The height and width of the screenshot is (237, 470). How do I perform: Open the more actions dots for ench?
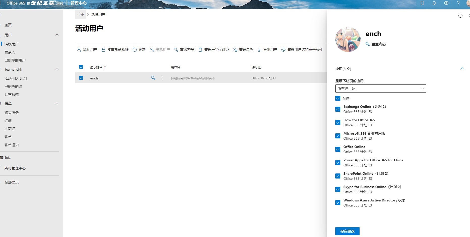point(162,78)
